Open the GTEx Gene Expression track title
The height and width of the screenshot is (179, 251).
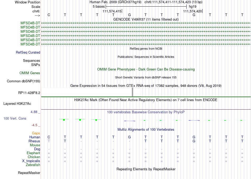click(x=146, y=86)
